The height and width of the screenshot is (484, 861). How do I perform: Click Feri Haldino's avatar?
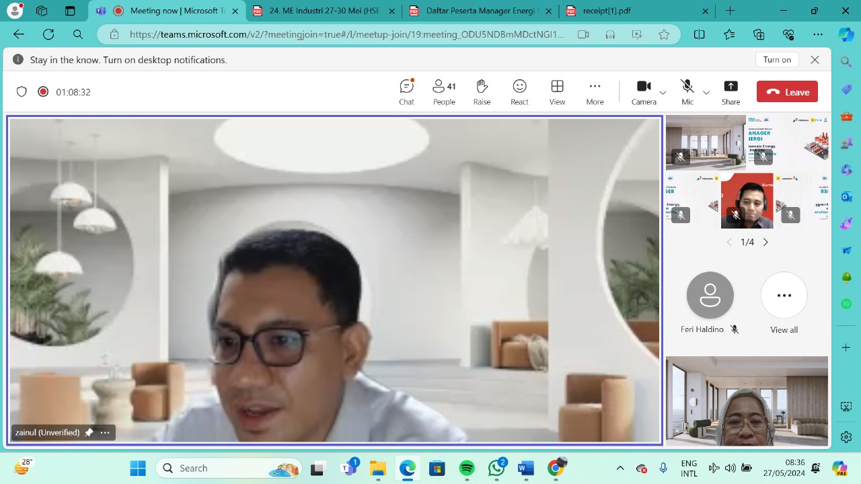click(x=710, y=295)
